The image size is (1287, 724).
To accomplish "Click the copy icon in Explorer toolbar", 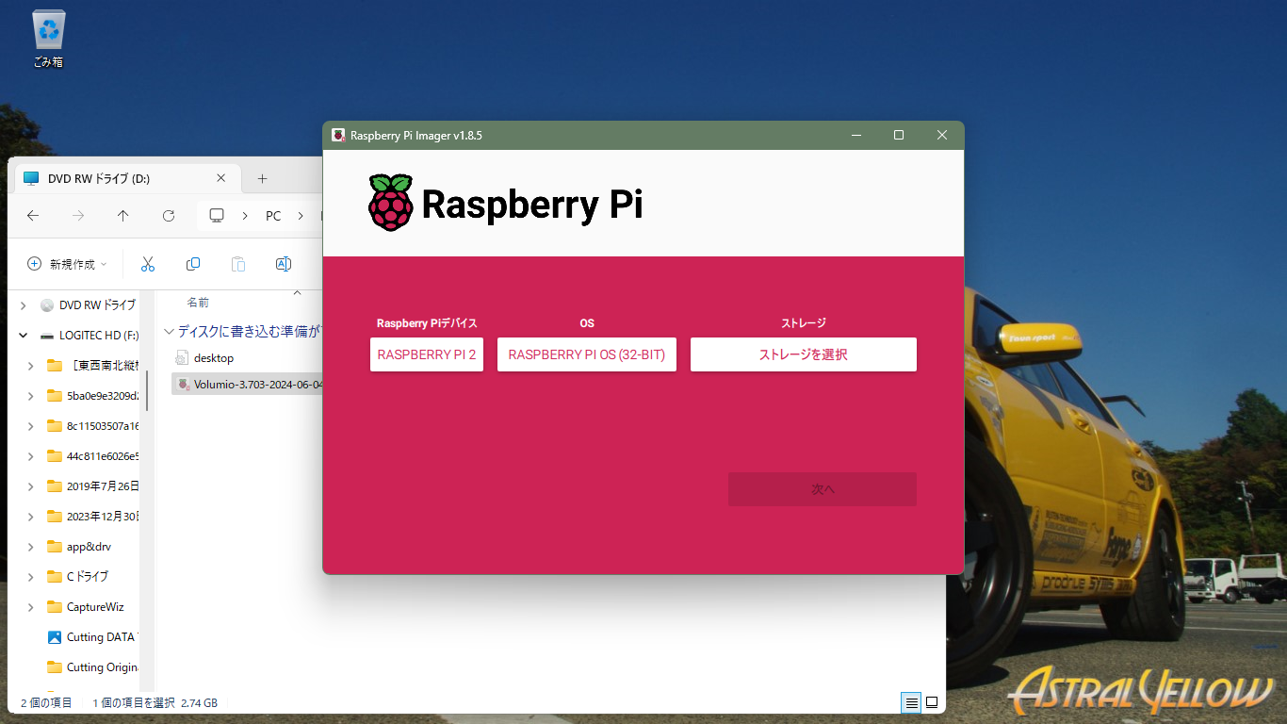I will (193, 264).
